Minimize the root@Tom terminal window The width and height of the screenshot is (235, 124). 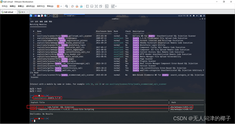click(x=200, y=19)
